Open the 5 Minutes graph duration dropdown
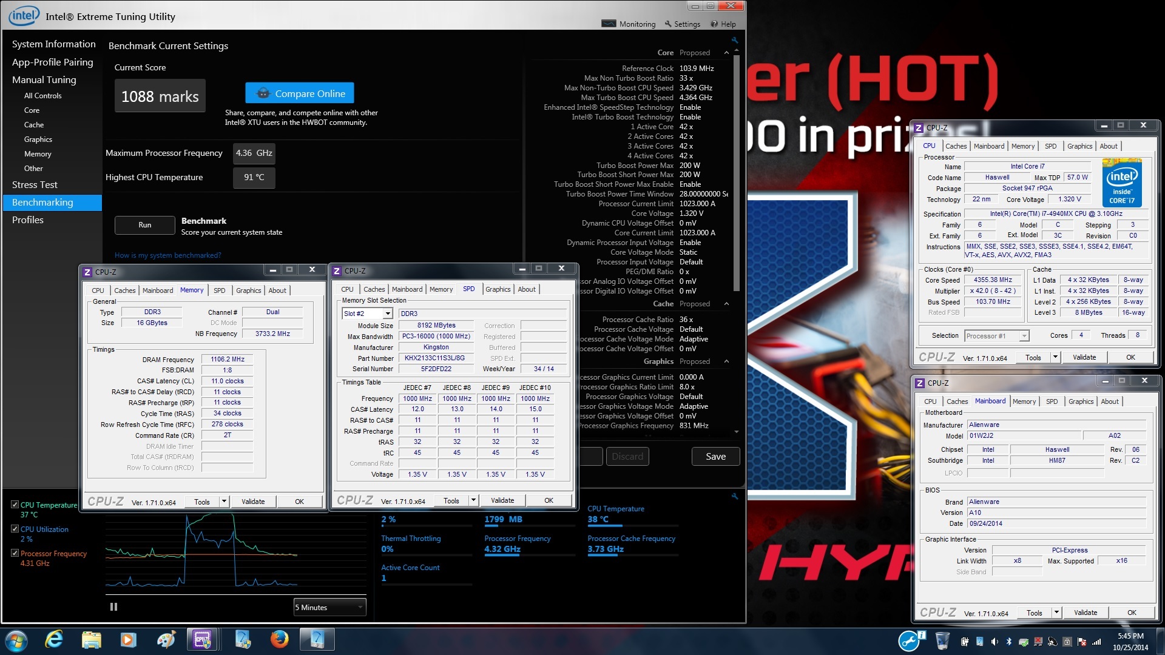The image size is (1165, 655). tap(329, 607)
